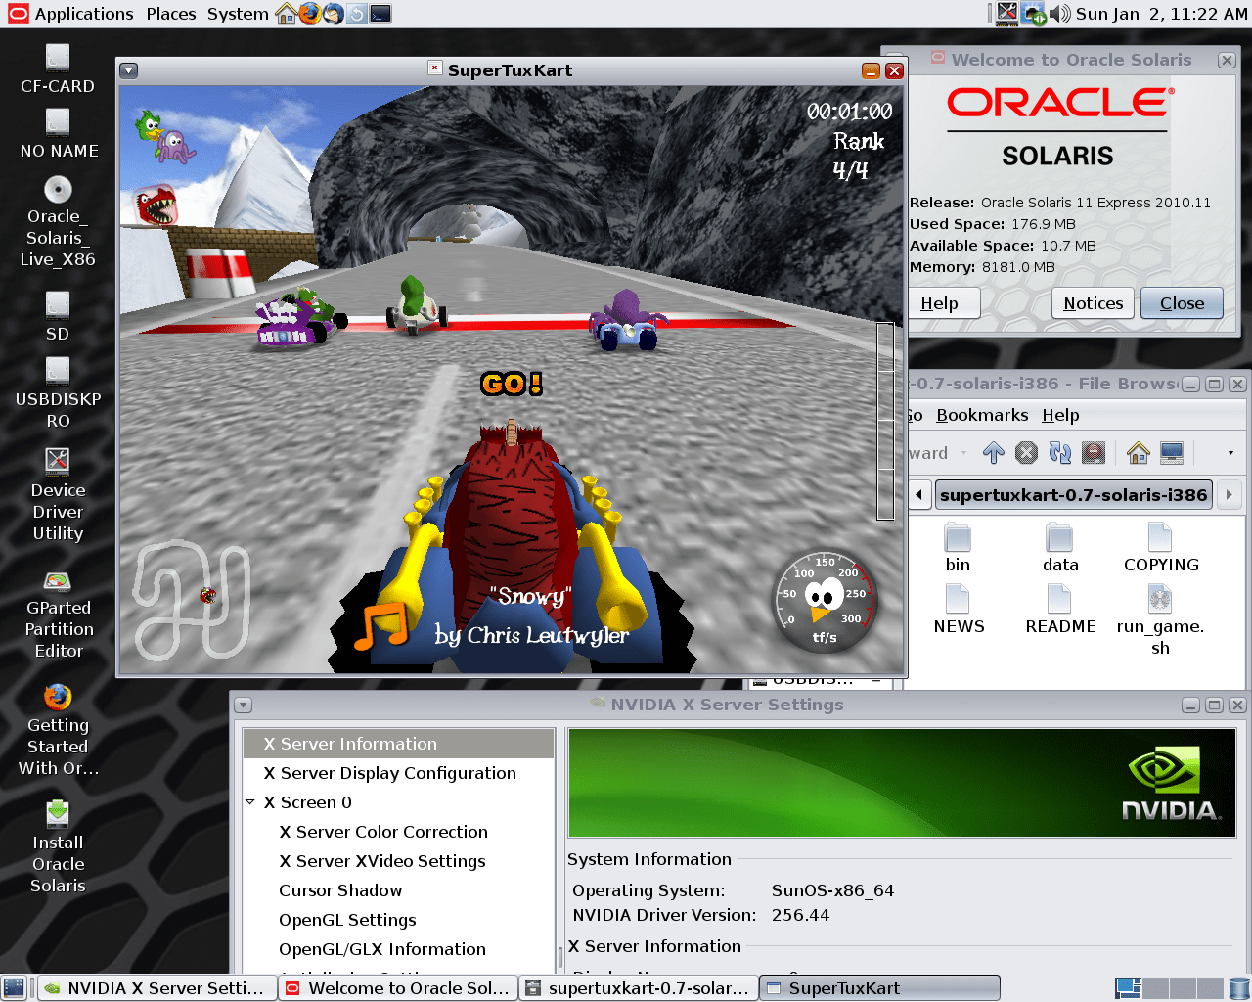This screenshot has width=1252, height=1002.
Task: Select OpenGL Settings in NVIDIA tree
Action: (x=398, y=920)
